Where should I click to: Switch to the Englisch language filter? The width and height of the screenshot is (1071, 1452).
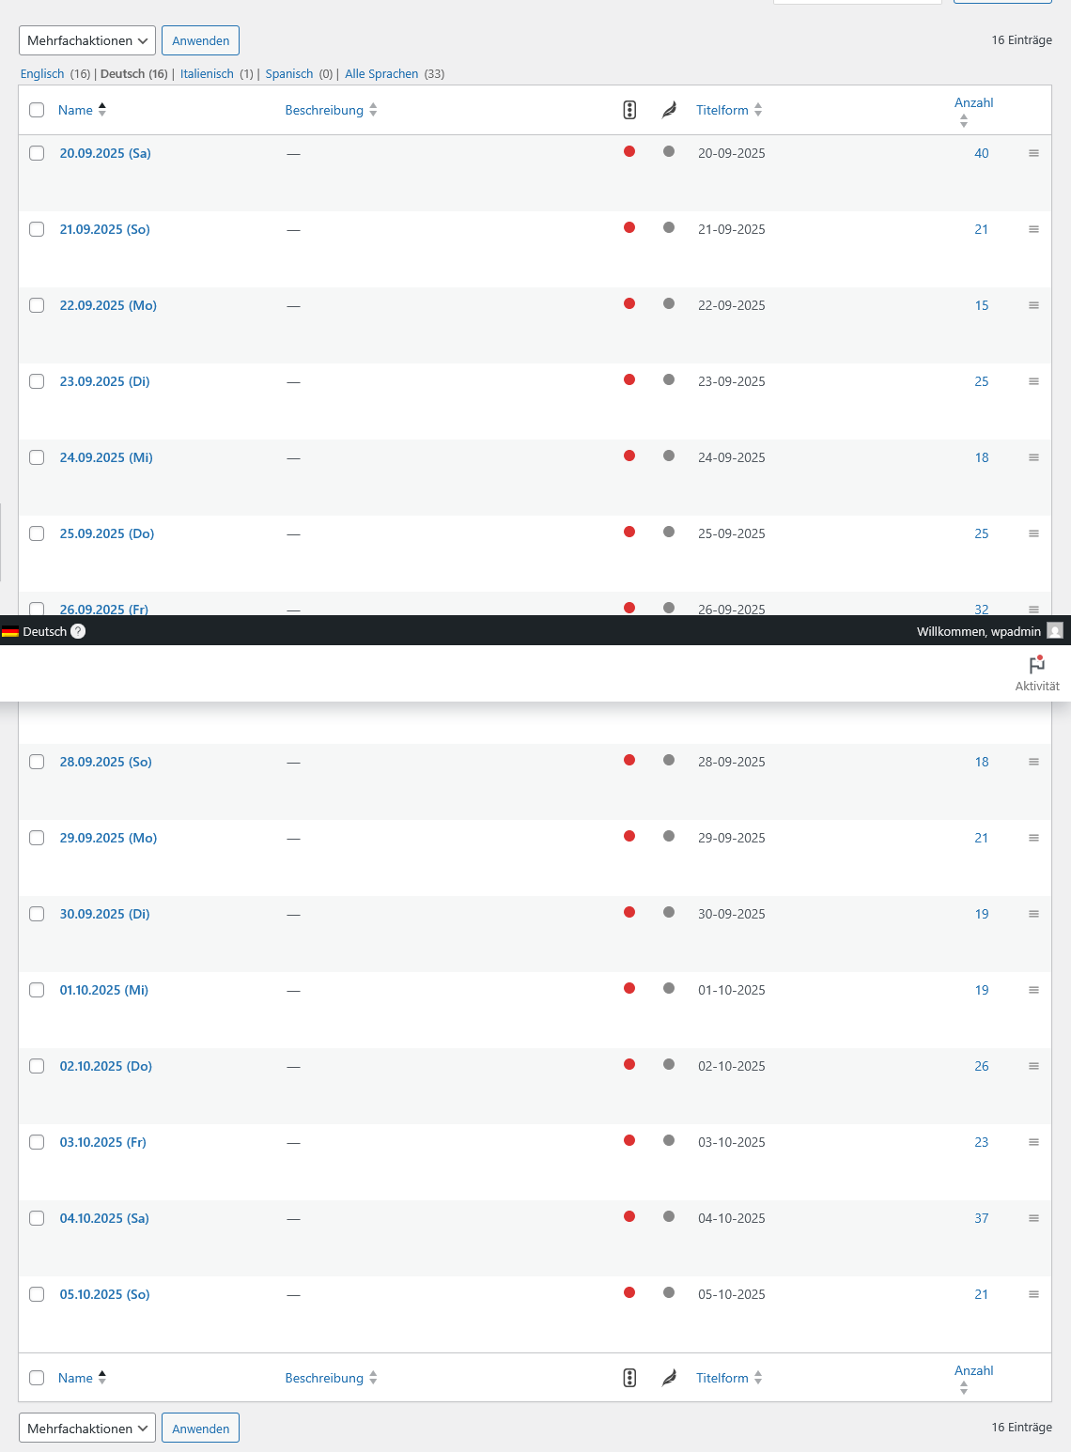click(x=42, y=74)
